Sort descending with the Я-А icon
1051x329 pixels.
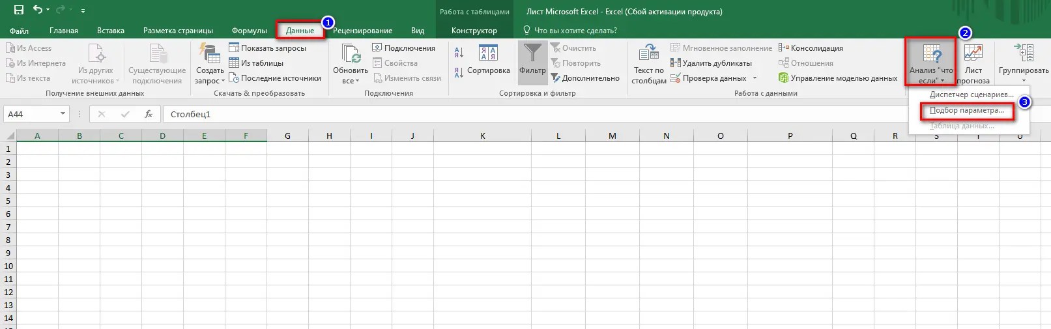point(459,72)
